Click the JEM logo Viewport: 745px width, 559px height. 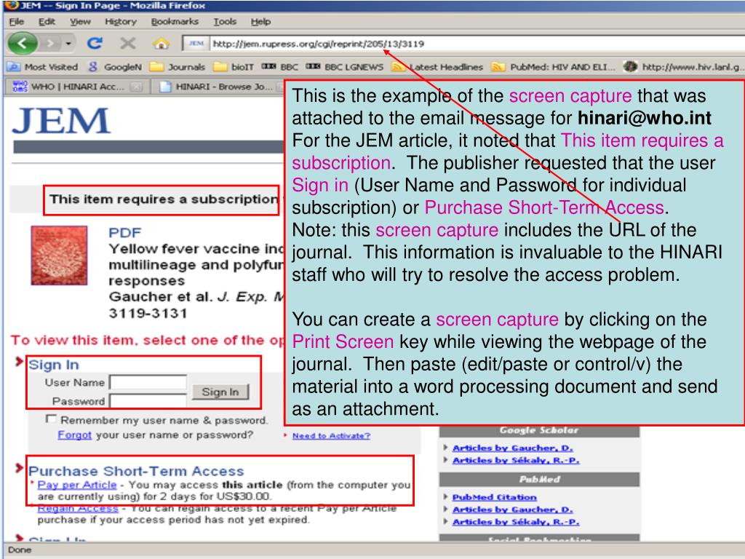(x=61, y=121)
